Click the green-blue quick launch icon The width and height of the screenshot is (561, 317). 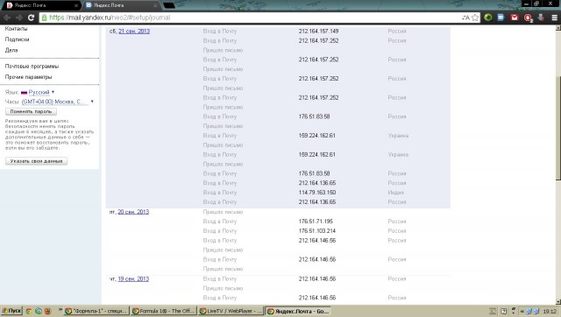39,311
